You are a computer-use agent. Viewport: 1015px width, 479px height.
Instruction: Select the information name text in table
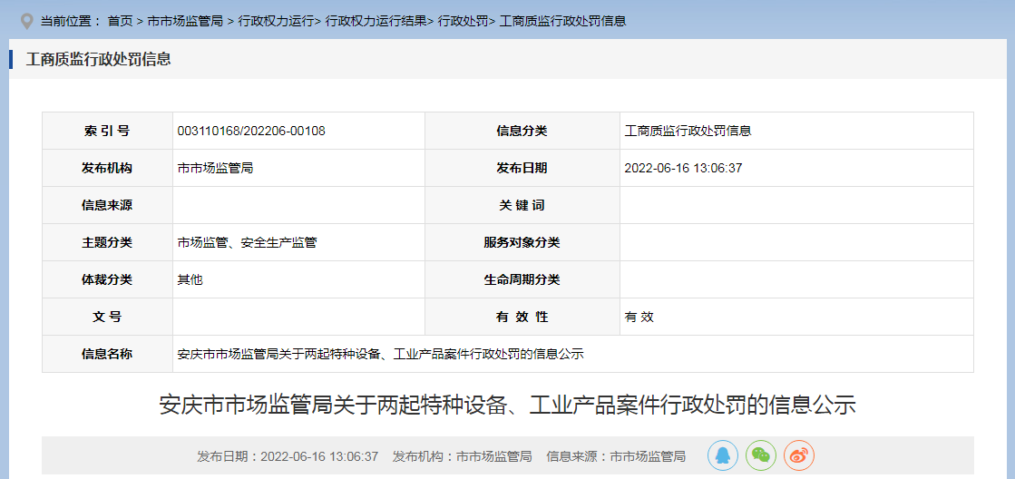click(381, 354)
